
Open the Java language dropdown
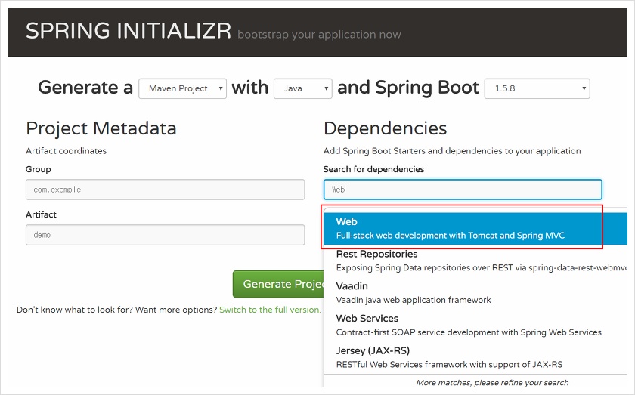click(303, 88)
